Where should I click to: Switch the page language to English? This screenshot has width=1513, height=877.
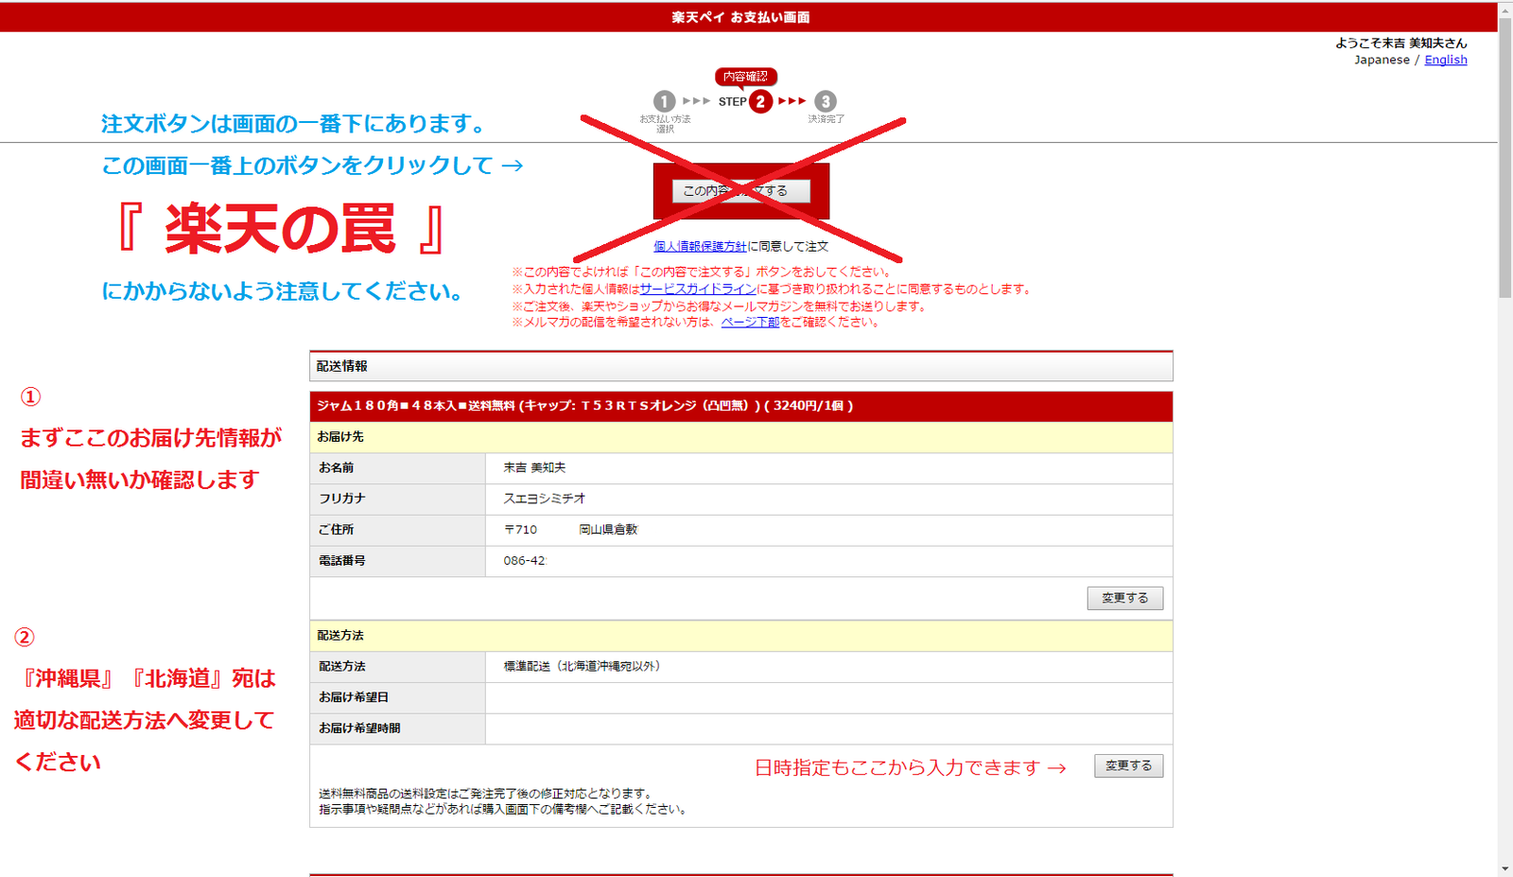pos(1446,60)
